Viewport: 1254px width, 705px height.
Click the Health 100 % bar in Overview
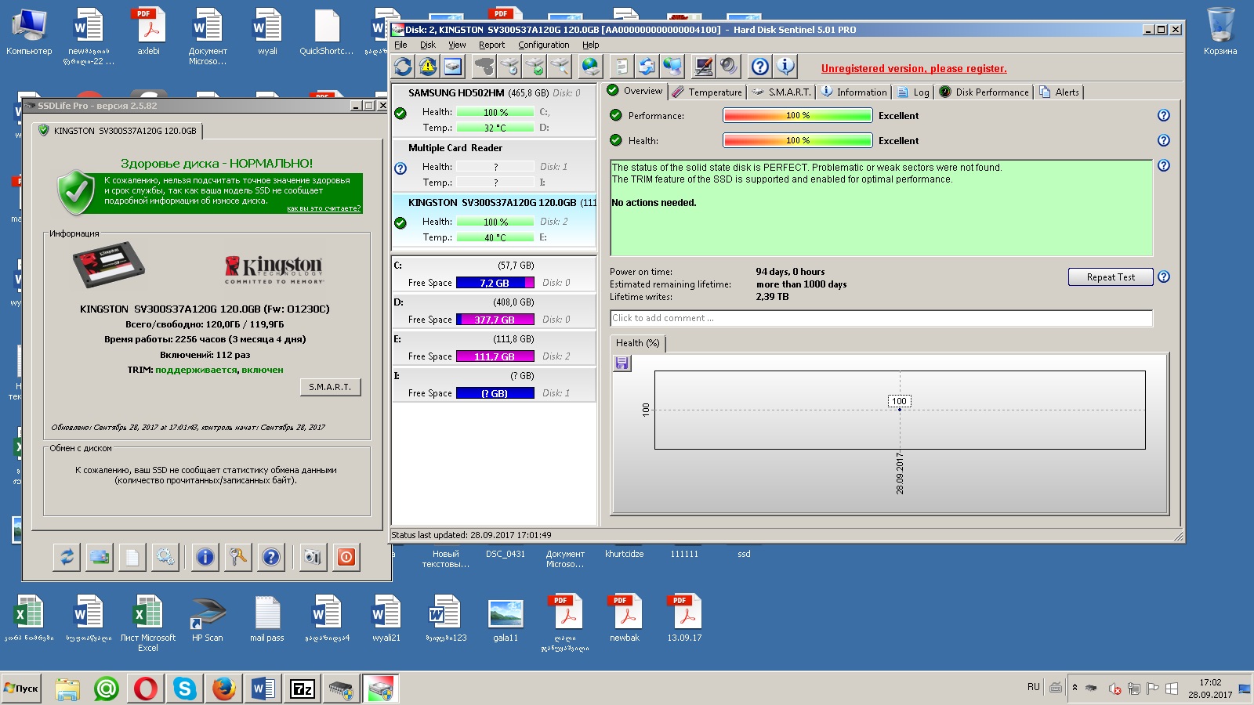point(798,140)
